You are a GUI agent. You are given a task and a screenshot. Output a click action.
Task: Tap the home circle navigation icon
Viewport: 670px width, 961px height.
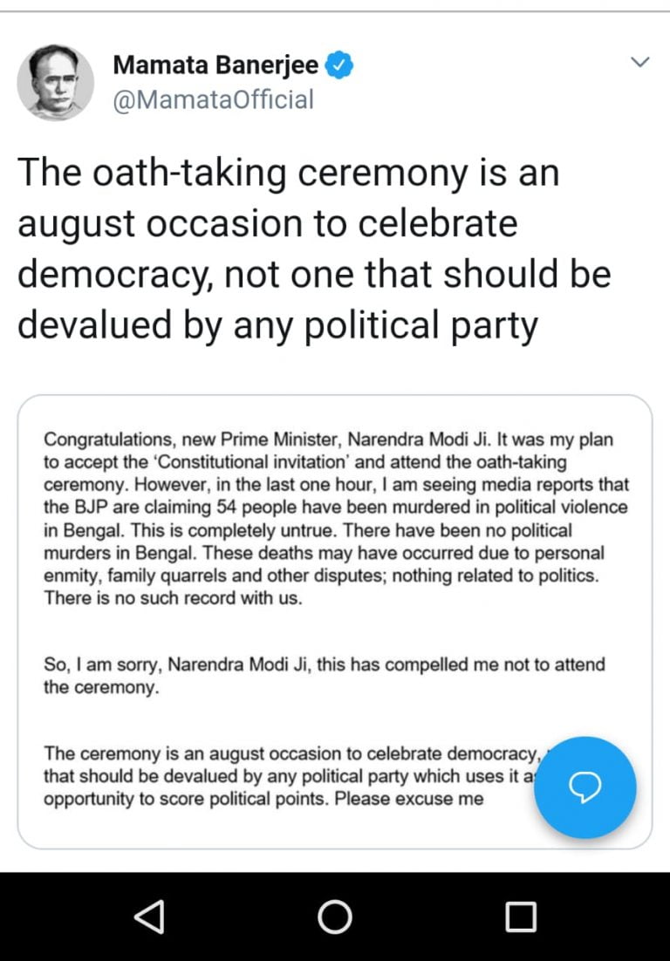click(334, 916)
